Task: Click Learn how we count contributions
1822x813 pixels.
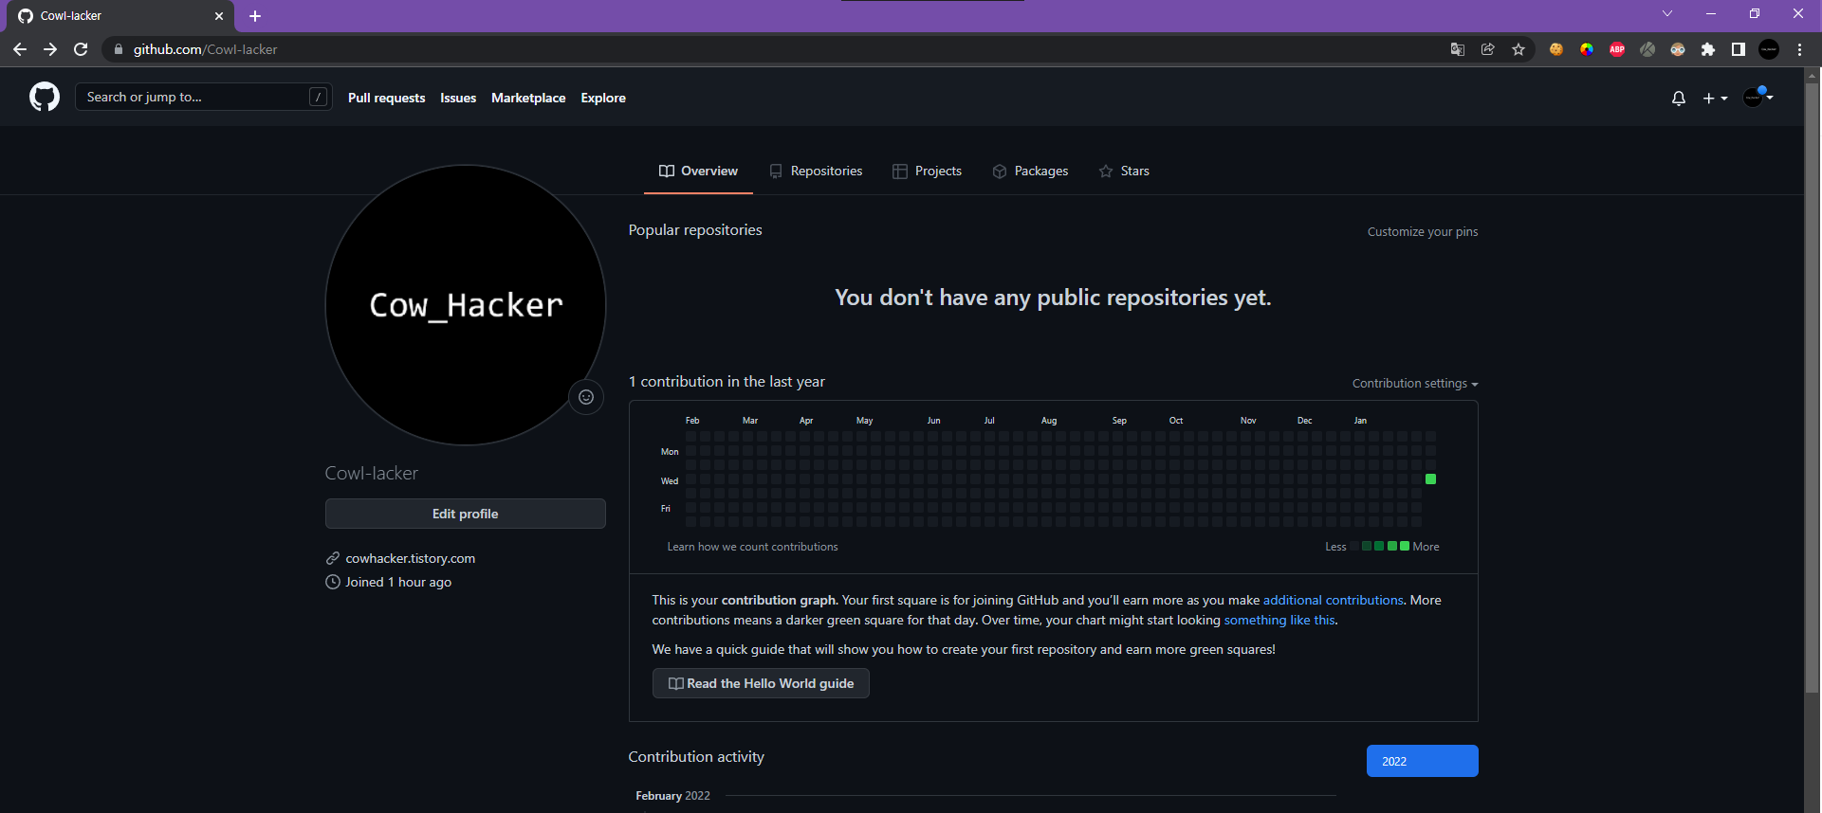Action: tap(752, 547)
